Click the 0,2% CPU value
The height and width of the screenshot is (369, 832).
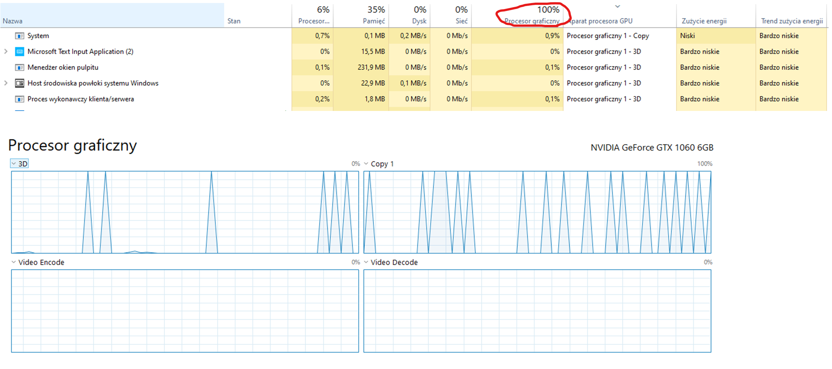[x=322, y=99]
